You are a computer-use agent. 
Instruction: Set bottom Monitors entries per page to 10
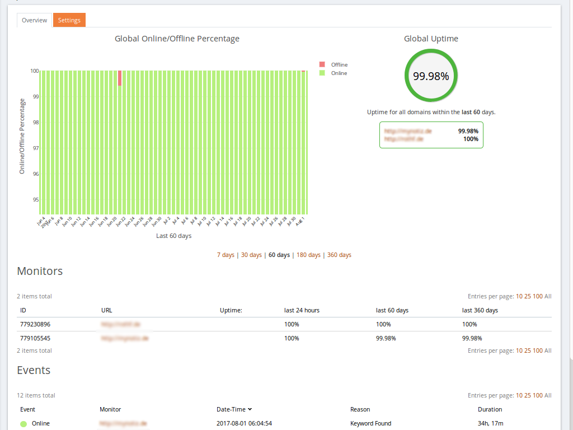pos(519,350)
